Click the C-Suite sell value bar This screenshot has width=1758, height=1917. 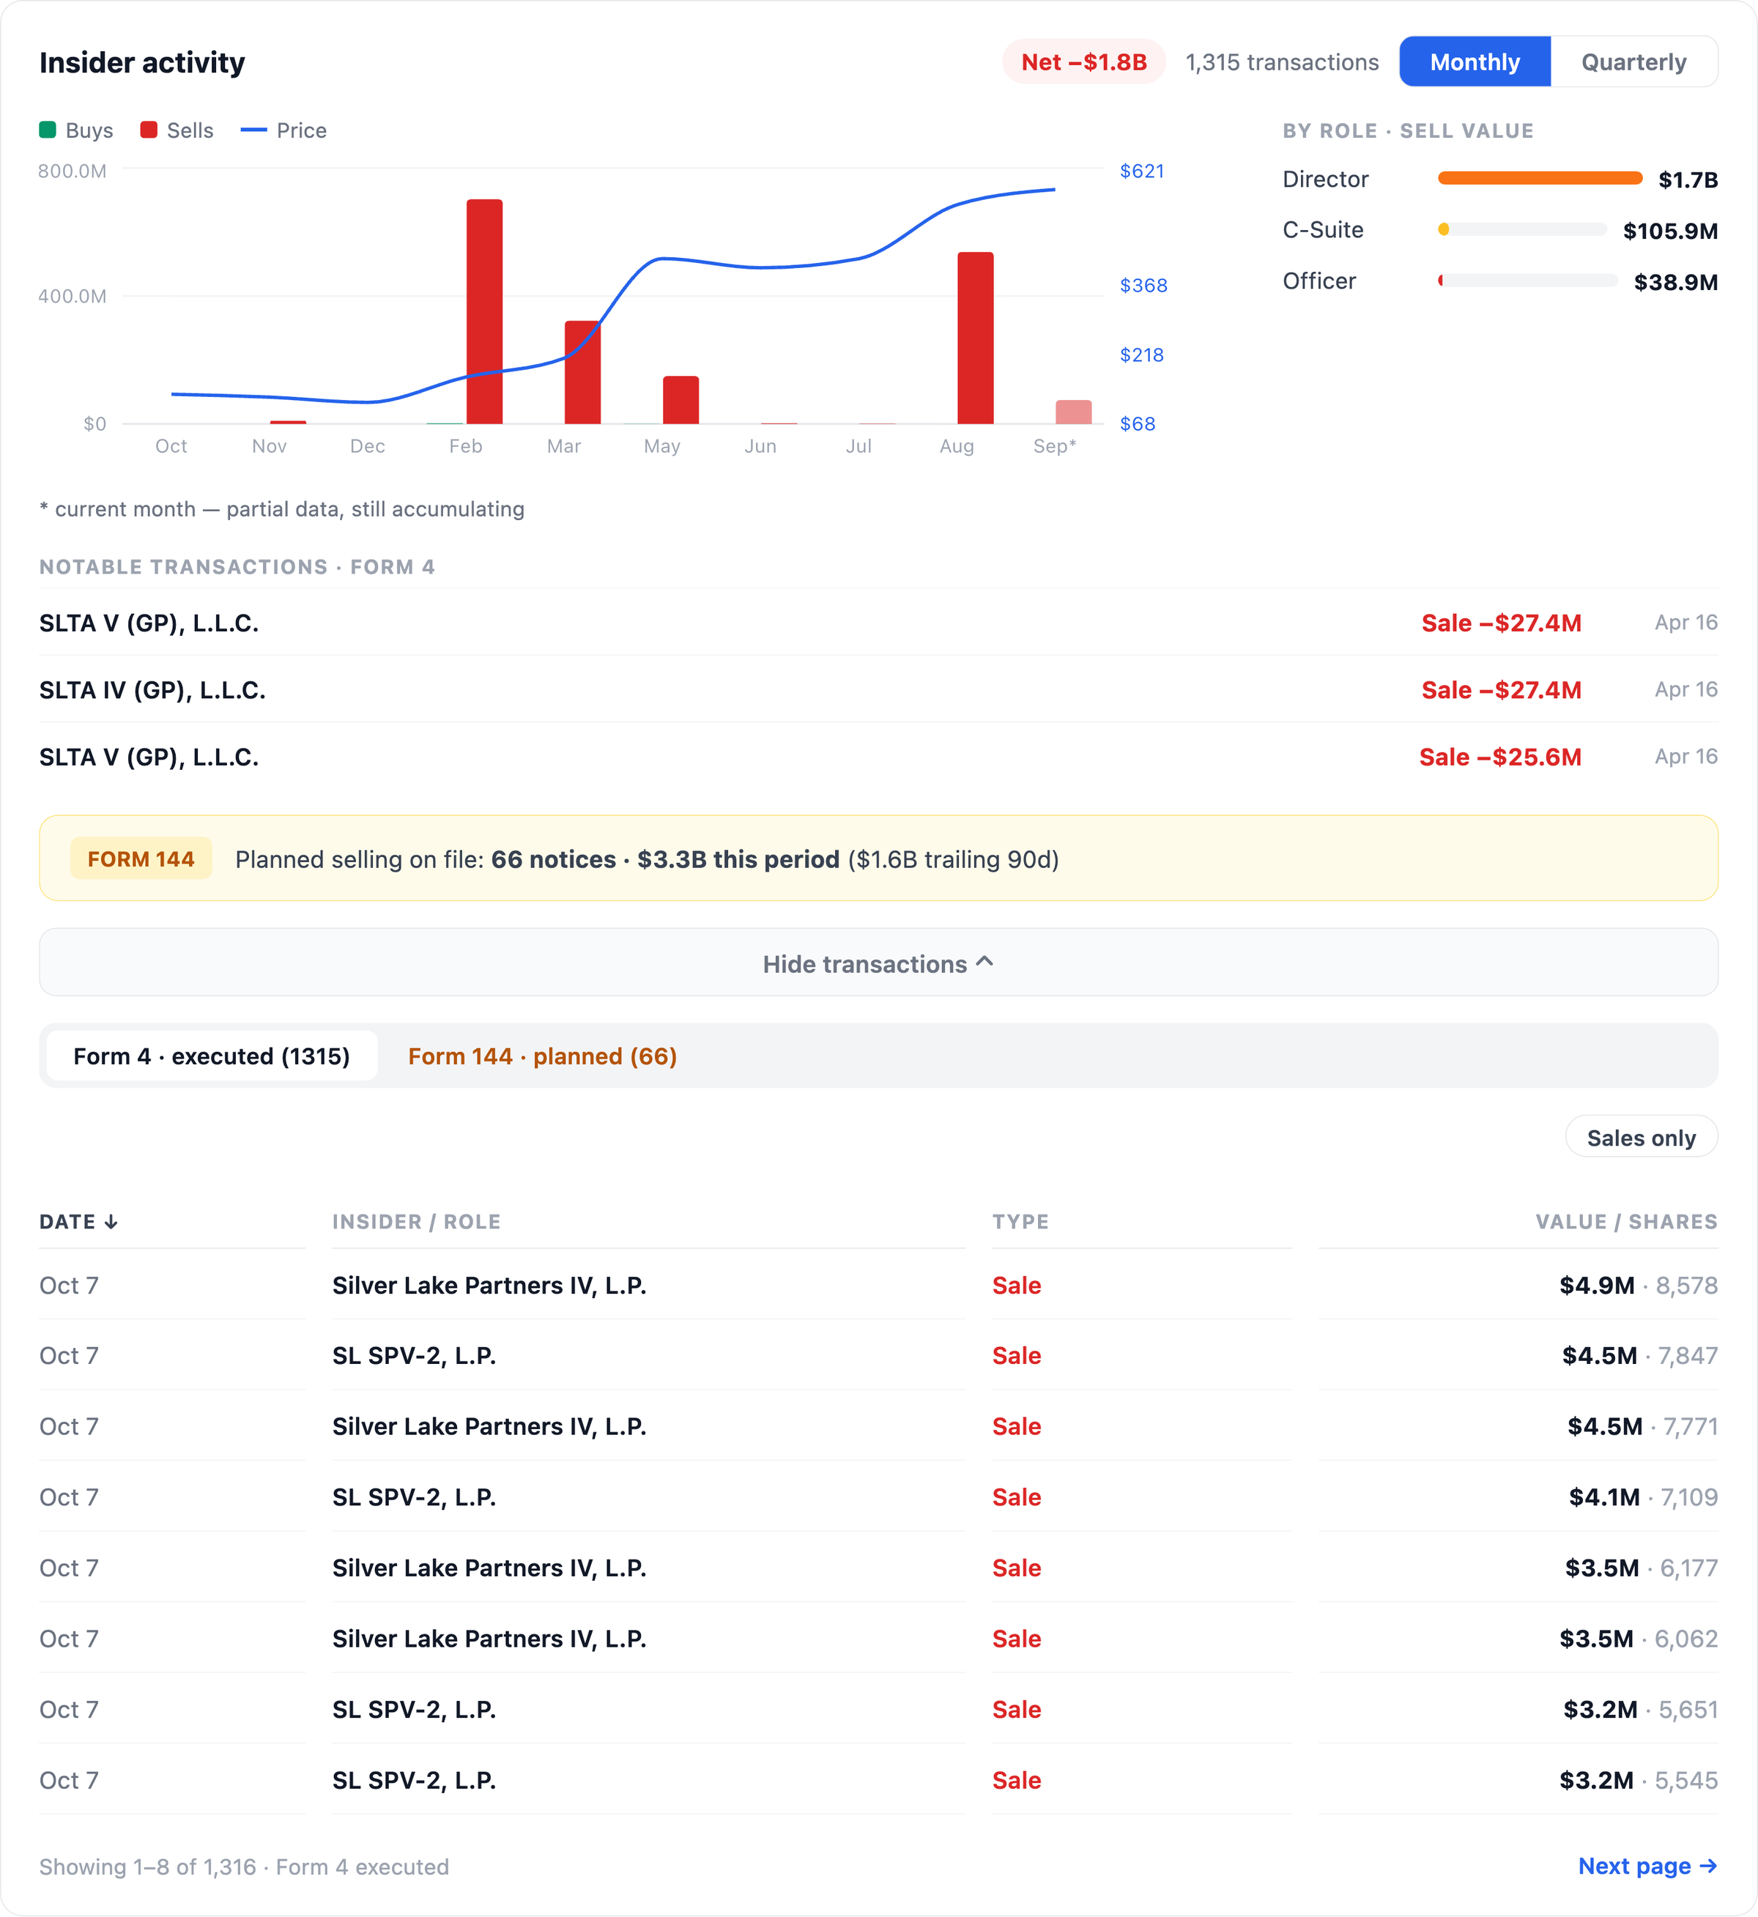click(1522, 229)
